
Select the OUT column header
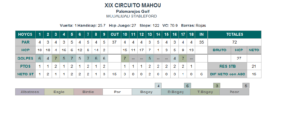point(115,34)
